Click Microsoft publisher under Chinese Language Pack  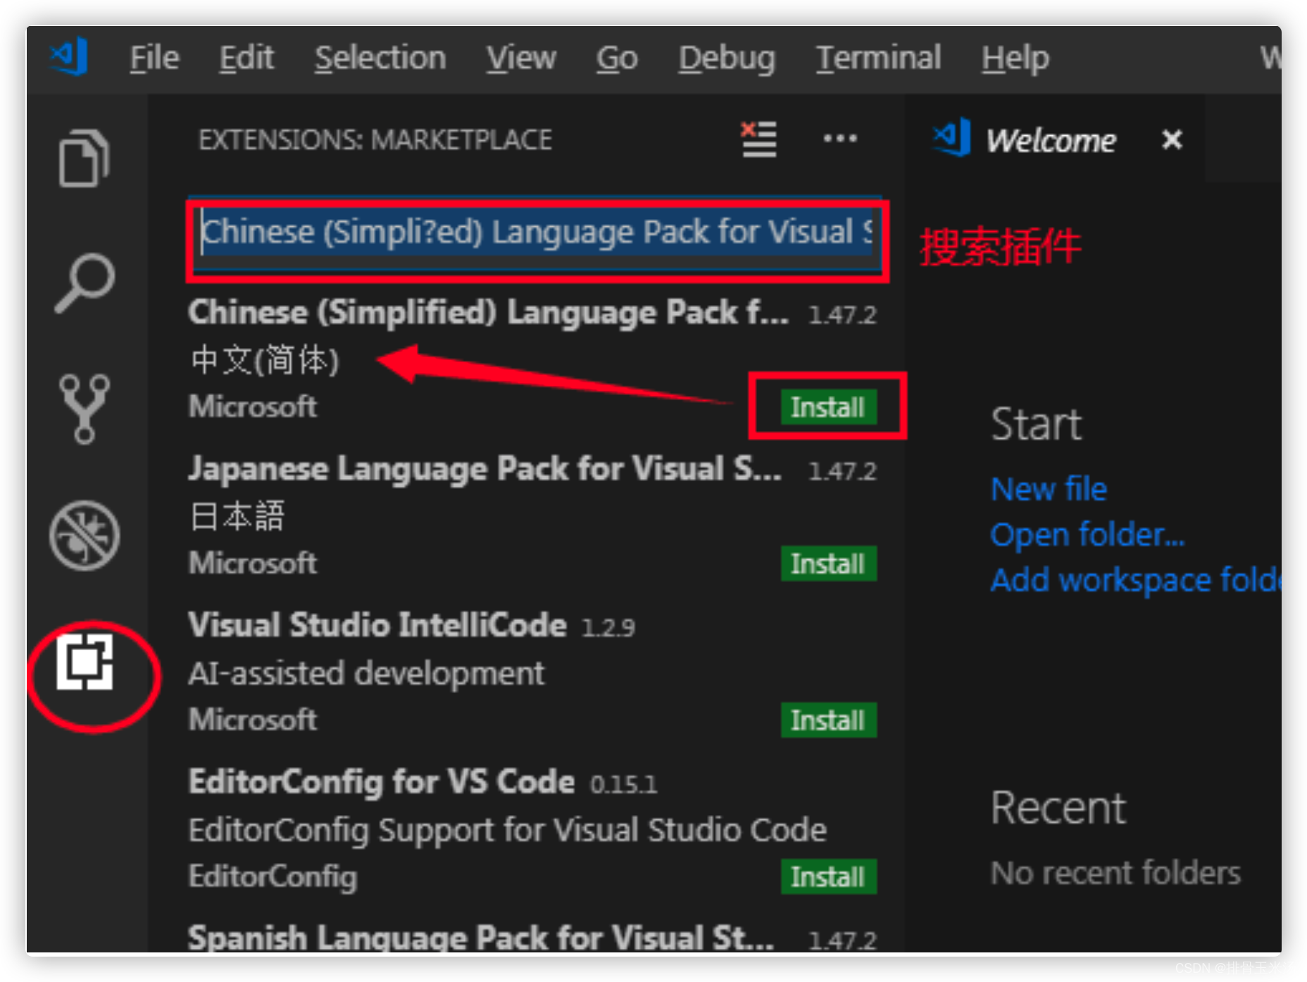[x=253, y=406]
